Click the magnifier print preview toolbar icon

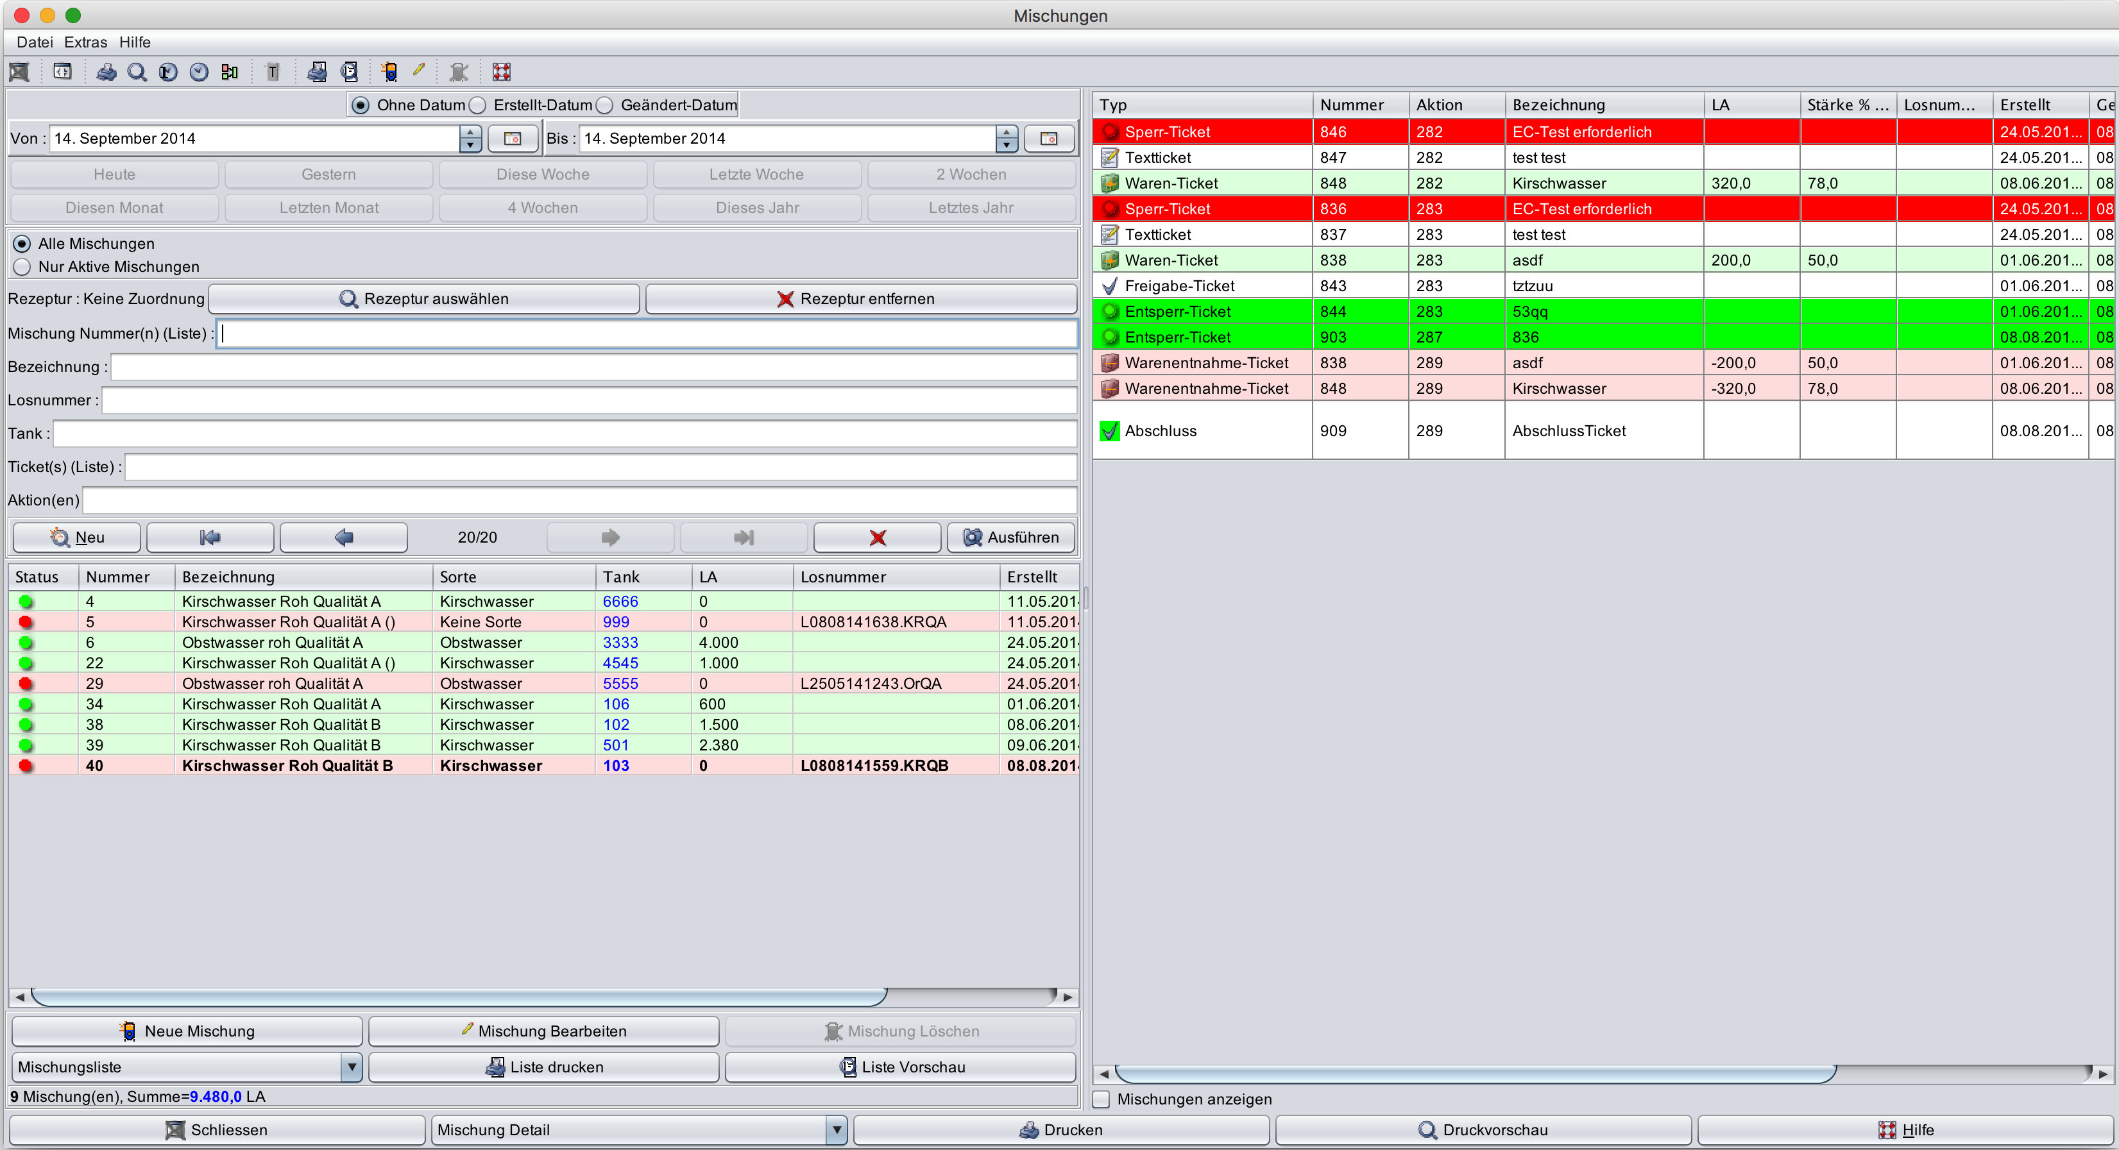137,72
